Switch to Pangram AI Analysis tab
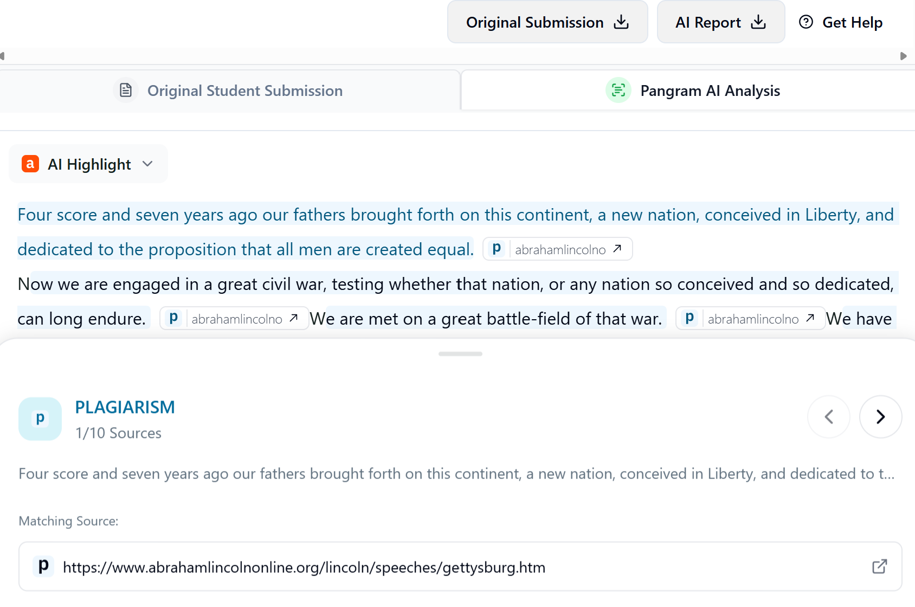Screen dimensions: 915x607 [x=688, y=91]
